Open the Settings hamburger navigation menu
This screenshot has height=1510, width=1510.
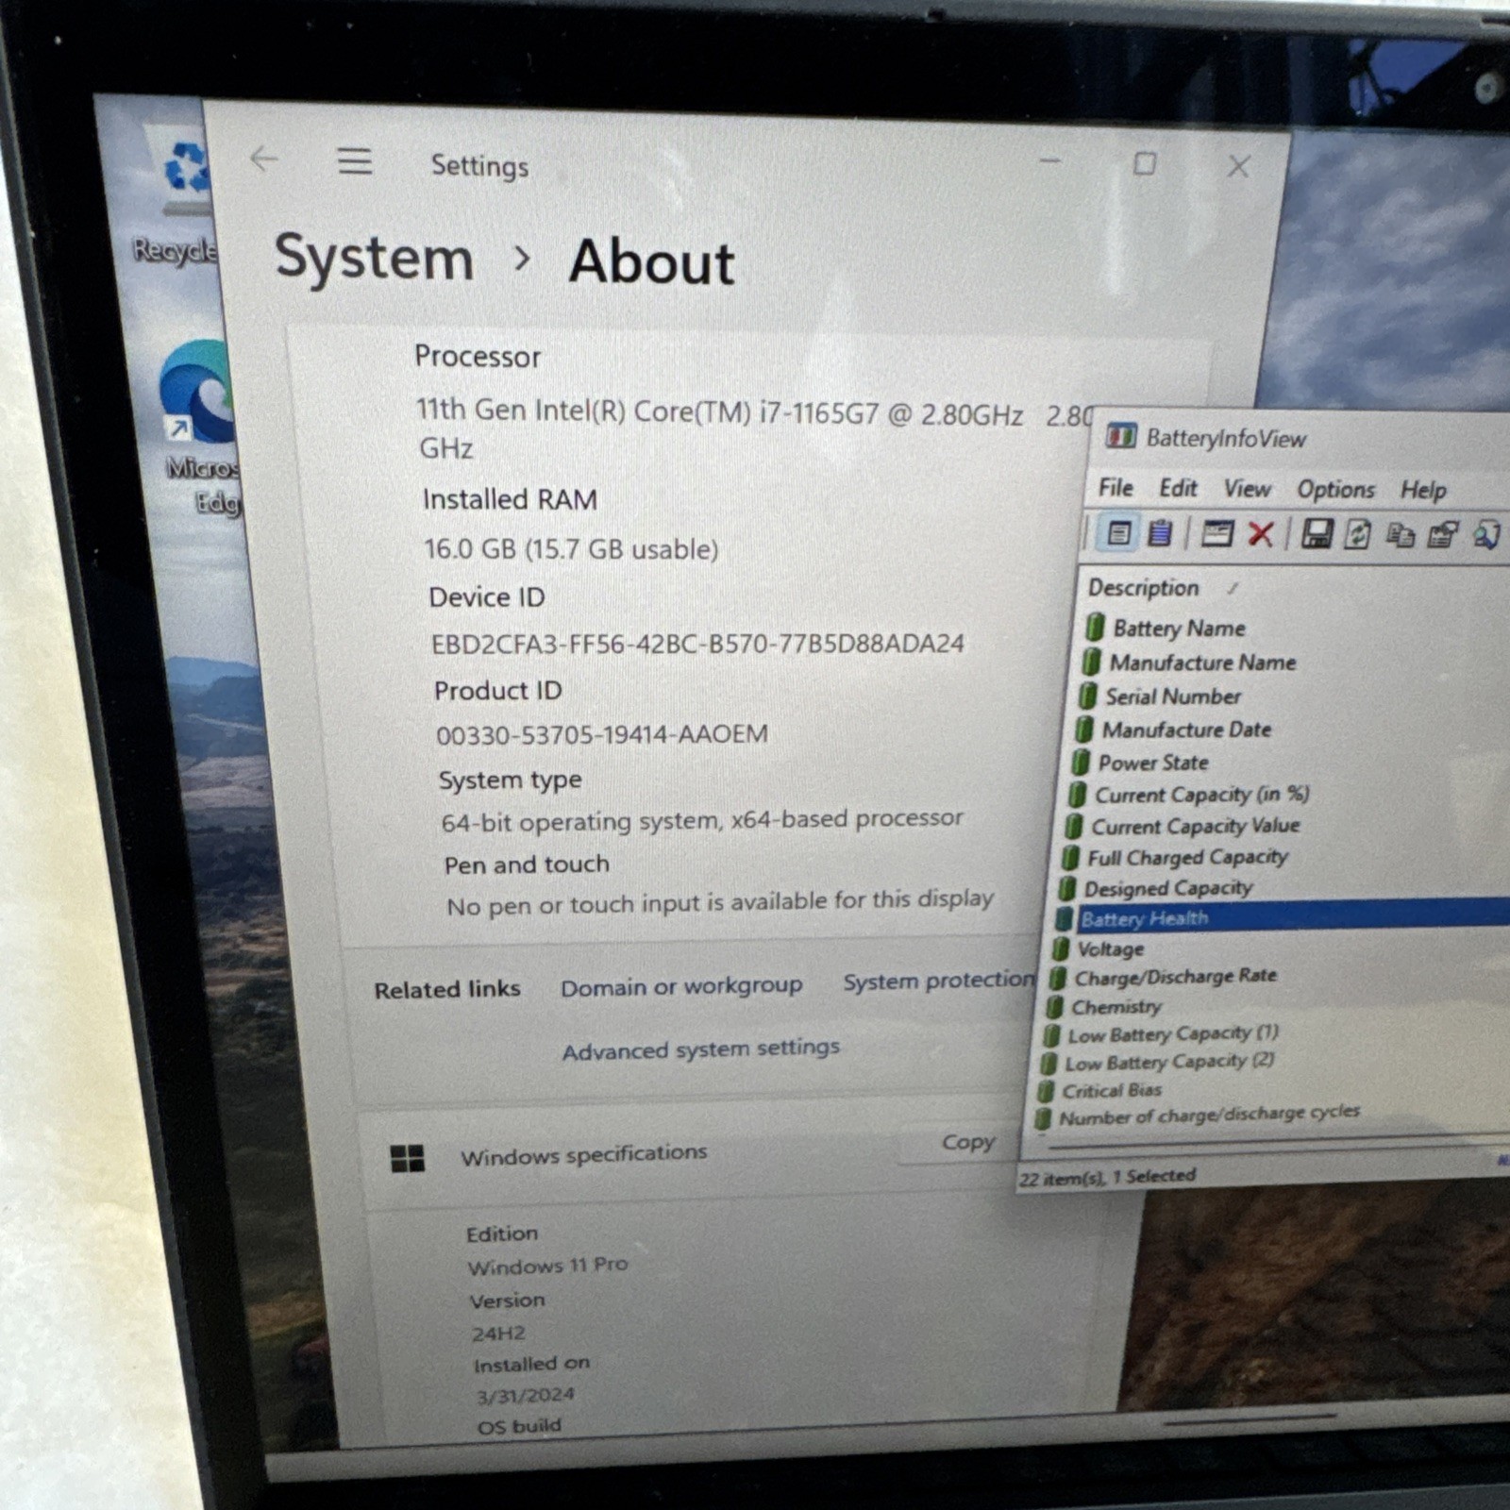(x=355, y=161)
